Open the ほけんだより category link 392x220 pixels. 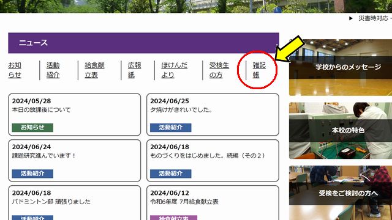[x=174, y=70]
